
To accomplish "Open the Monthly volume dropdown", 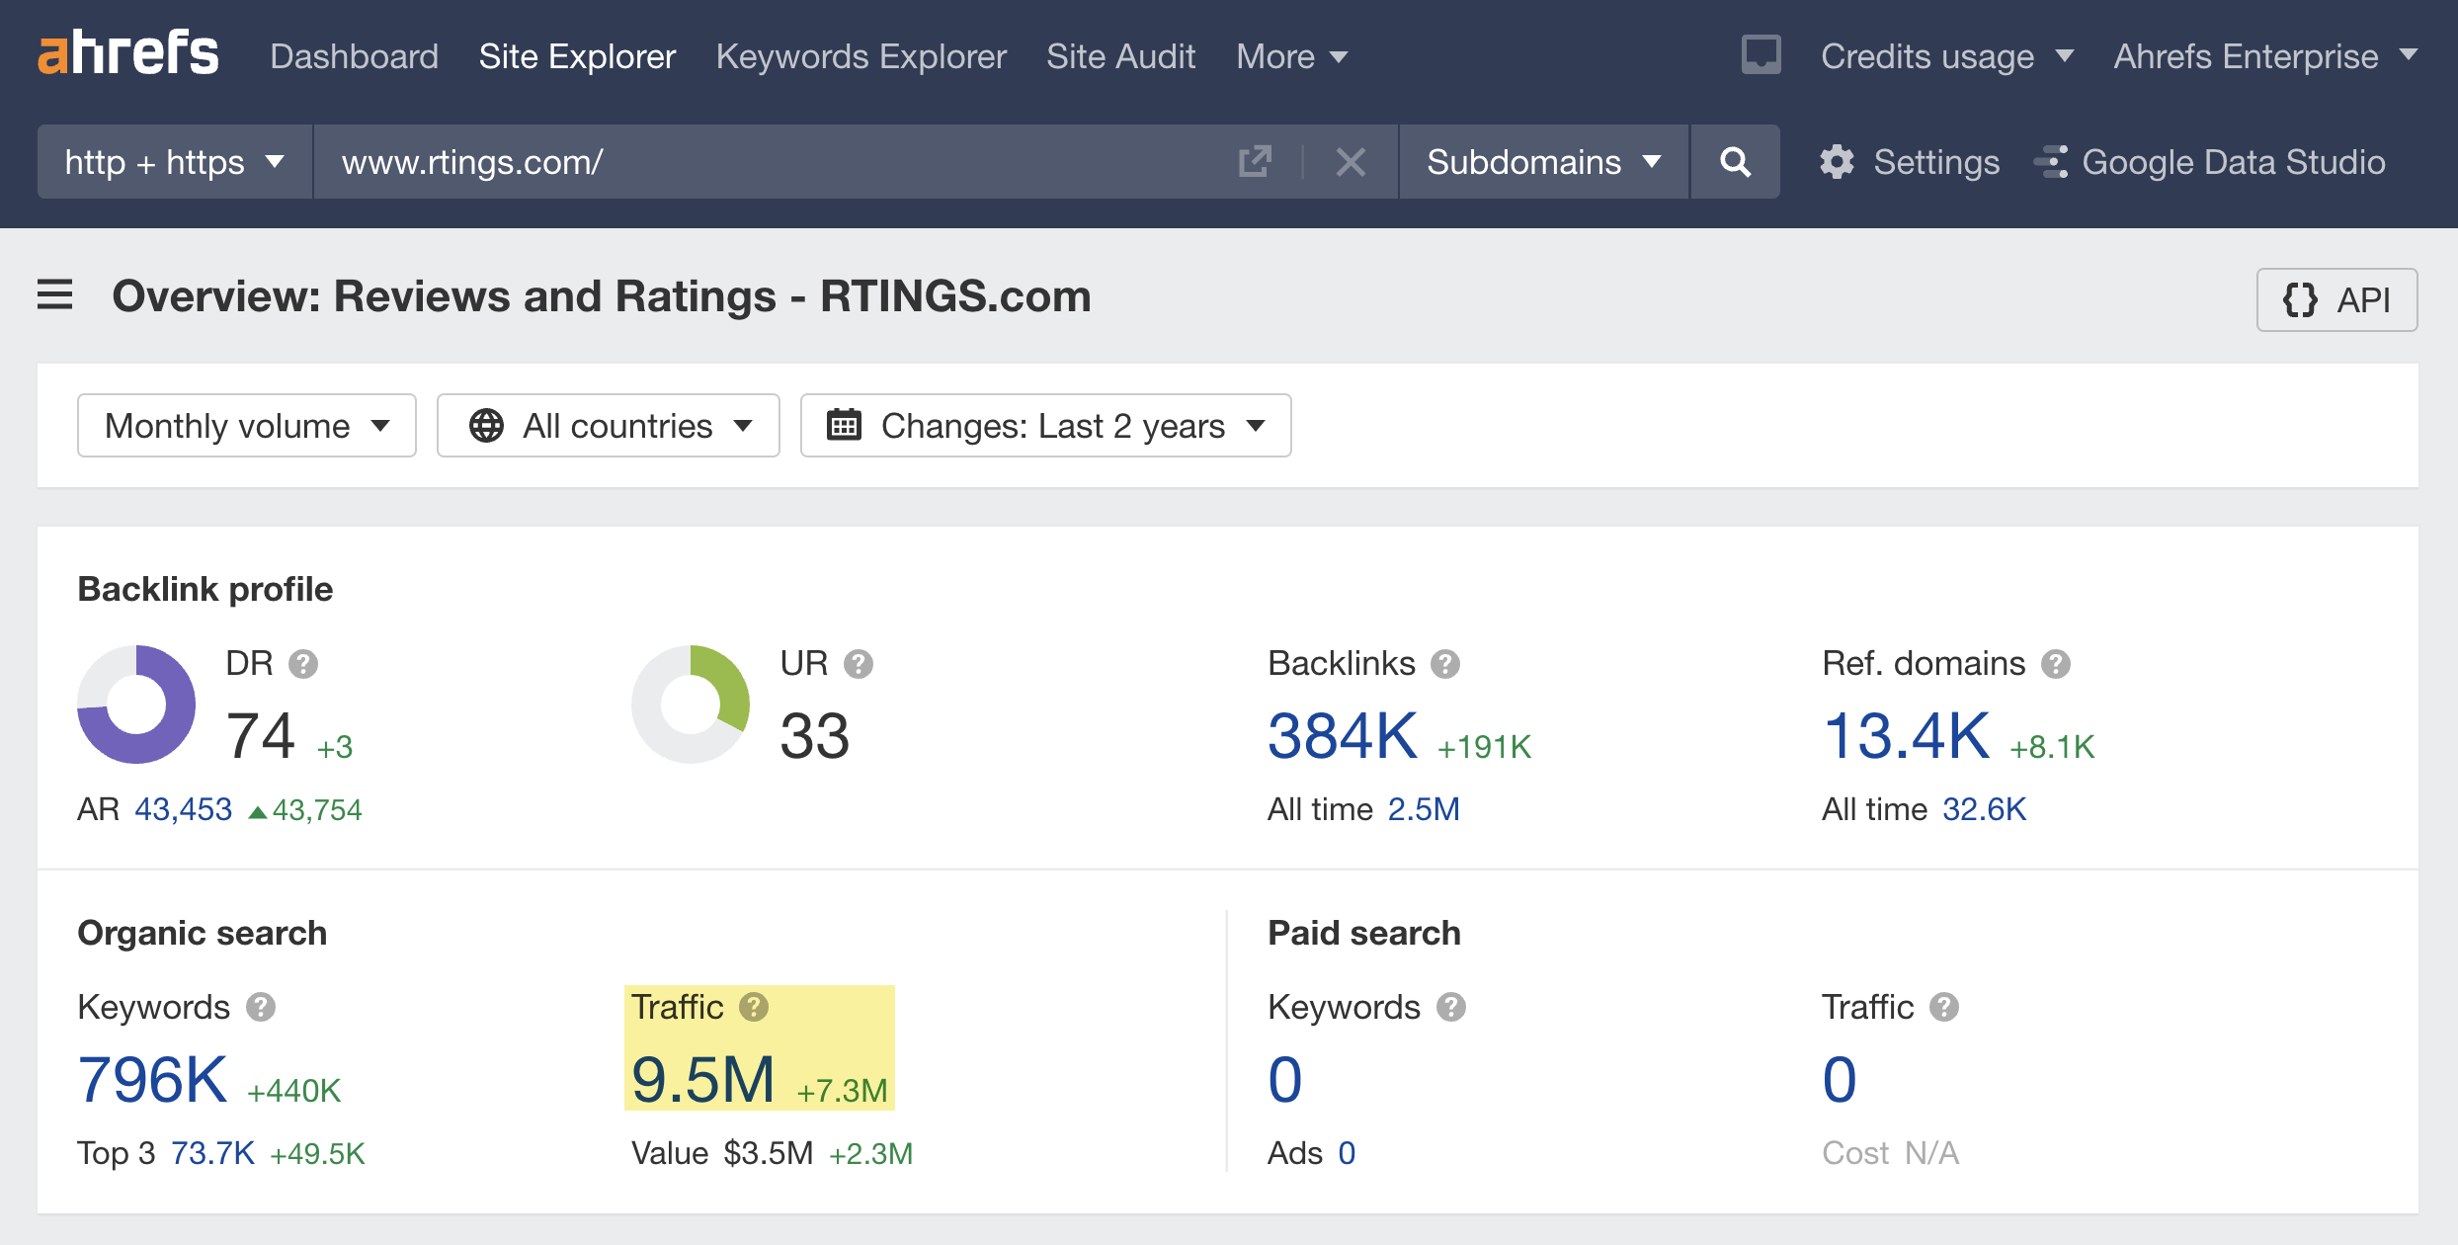I will pyautogui.click(x=246, y=425).
